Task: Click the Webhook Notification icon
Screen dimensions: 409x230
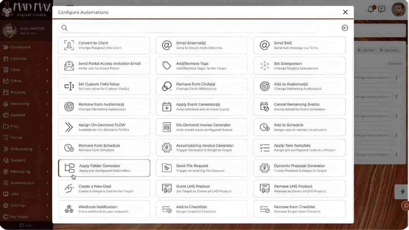Action: coord(69,209)
